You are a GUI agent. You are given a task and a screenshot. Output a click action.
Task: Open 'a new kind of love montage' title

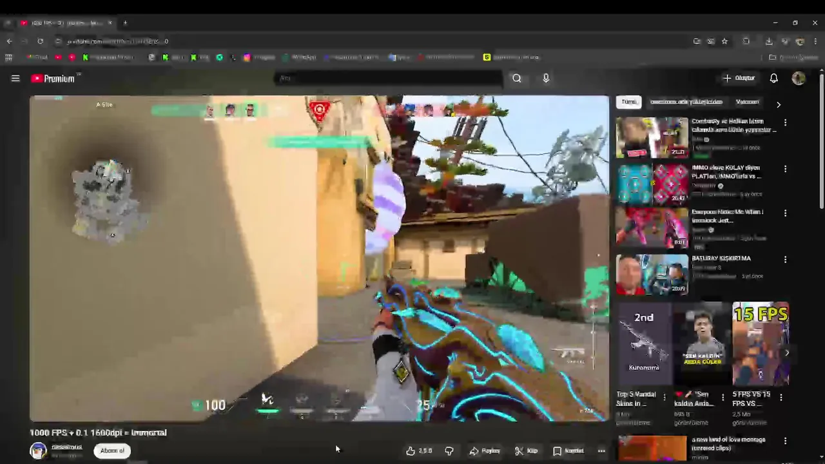[x=728, y=443]
